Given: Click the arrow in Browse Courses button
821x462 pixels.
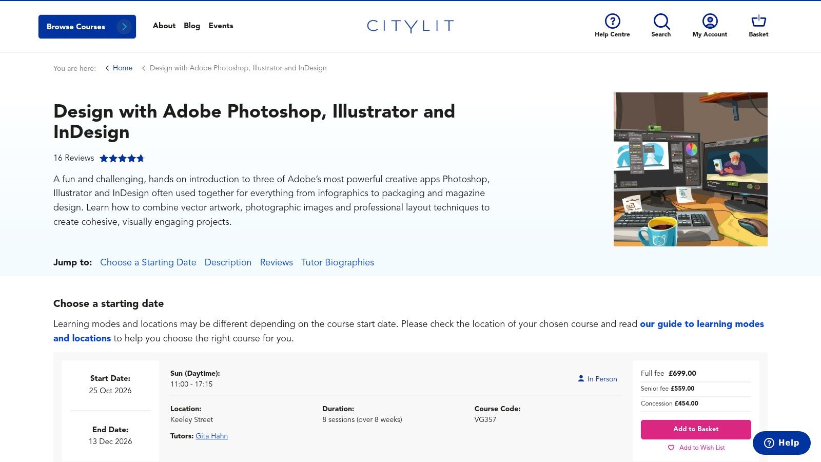Looking at the screenshot, I should coord(124,27).
